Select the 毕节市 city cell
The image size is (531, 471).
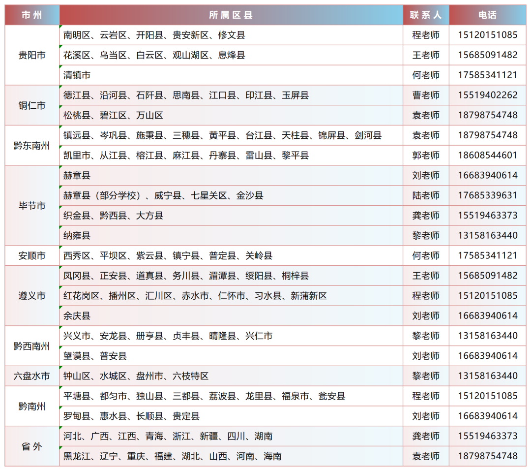(x=32, y=206)
